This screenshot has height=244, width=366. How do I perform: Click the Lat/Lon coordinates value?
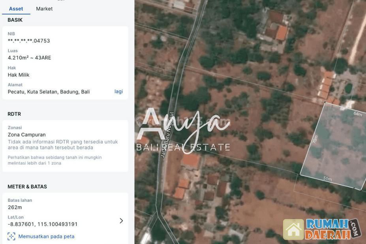coord(43,224)
